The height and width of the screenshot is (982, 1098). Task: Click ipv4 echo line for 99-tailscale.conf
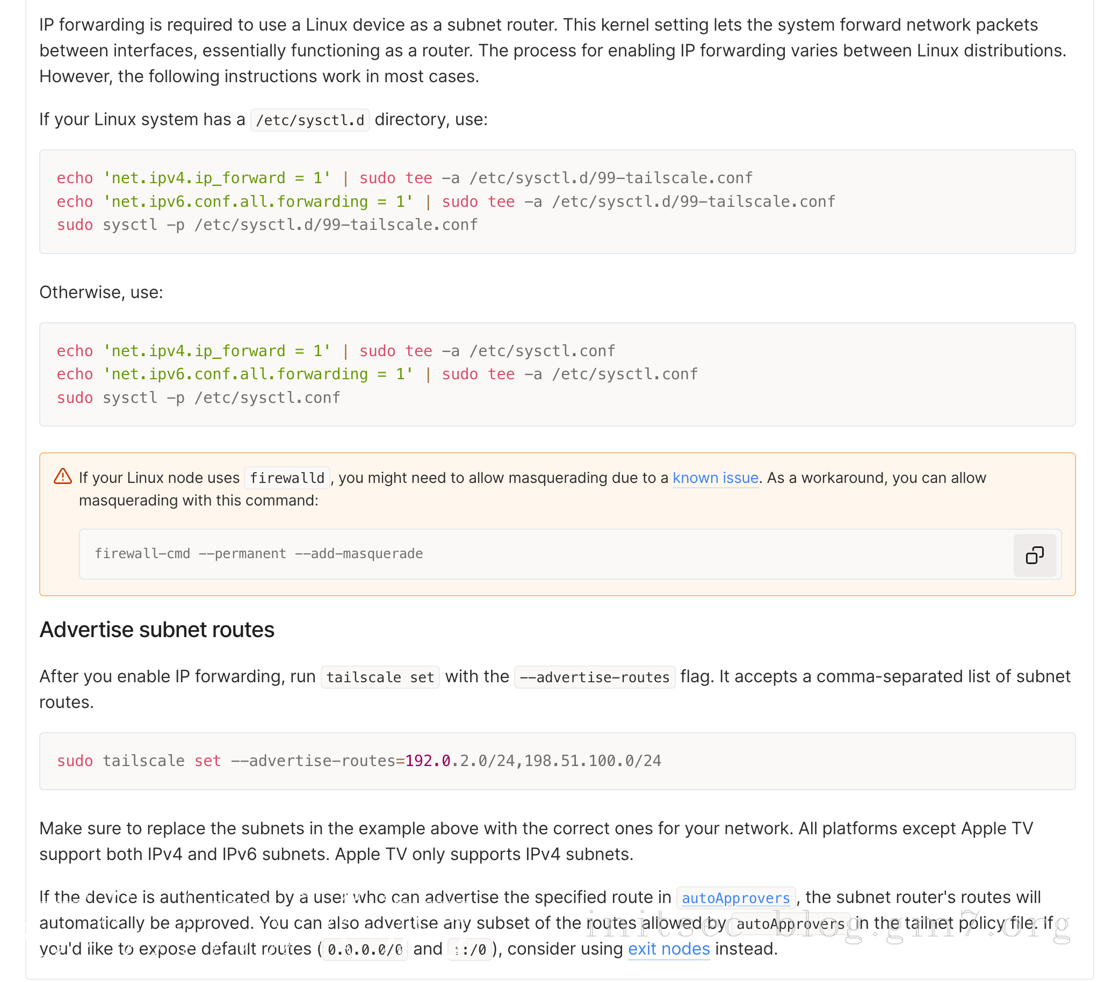[x=404, y=178]
